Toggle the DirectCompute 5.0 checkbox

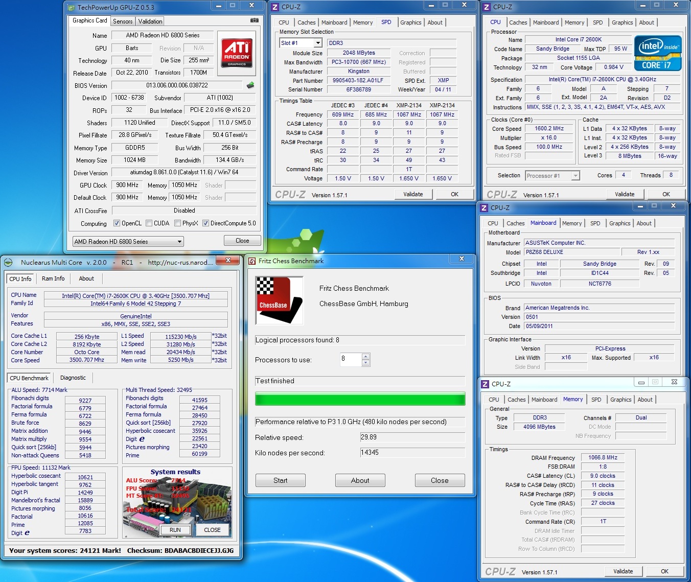coord(205,223)
